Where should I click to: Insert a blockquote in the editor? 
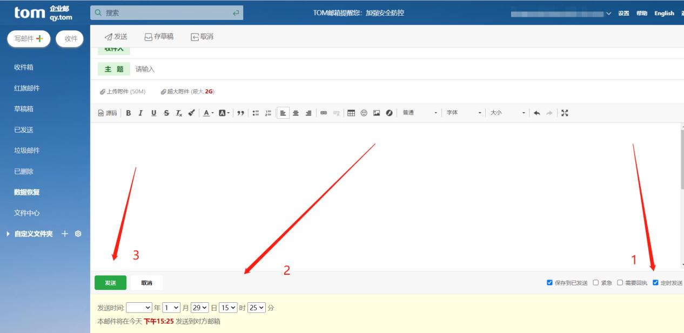240,113
